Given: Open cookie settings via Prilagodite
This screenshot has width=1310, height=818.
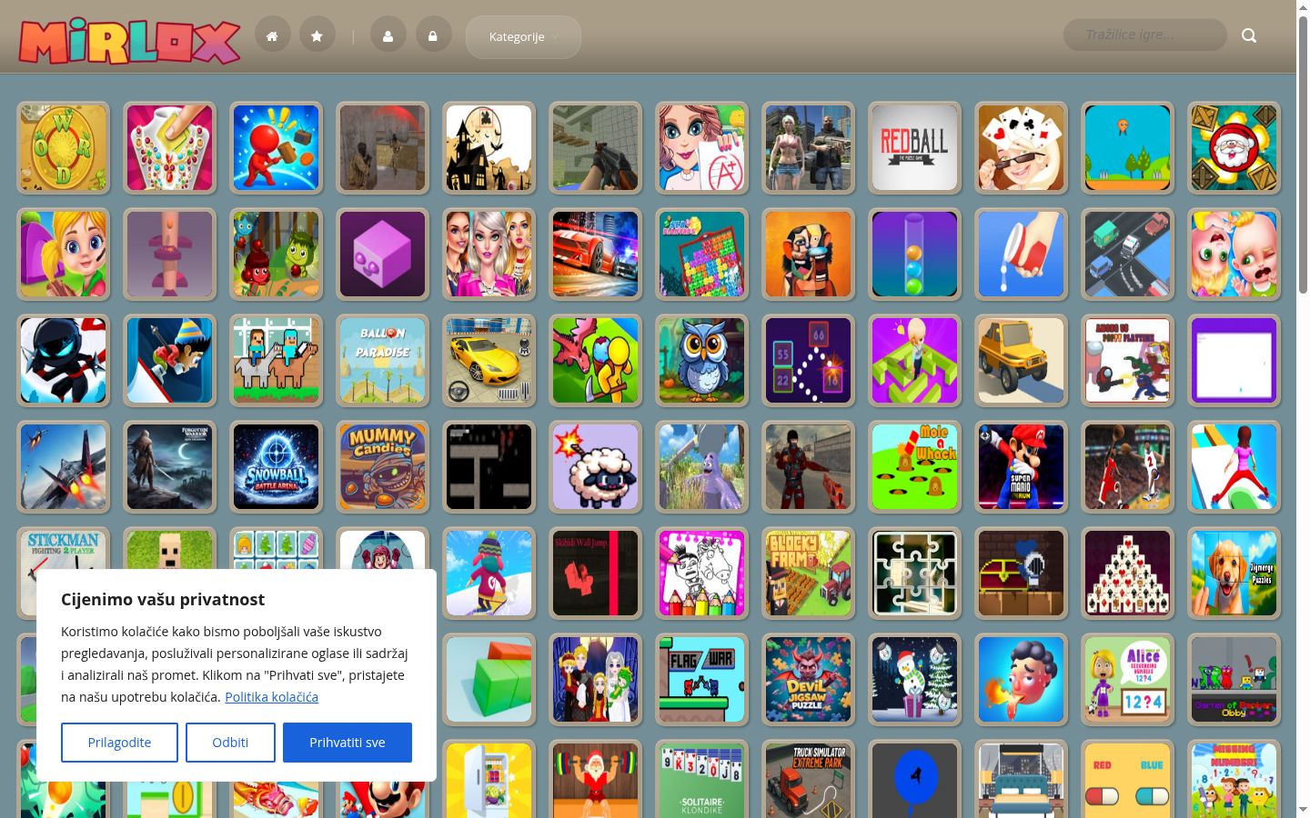Looking at the screenshot, I should click(119, 743).
